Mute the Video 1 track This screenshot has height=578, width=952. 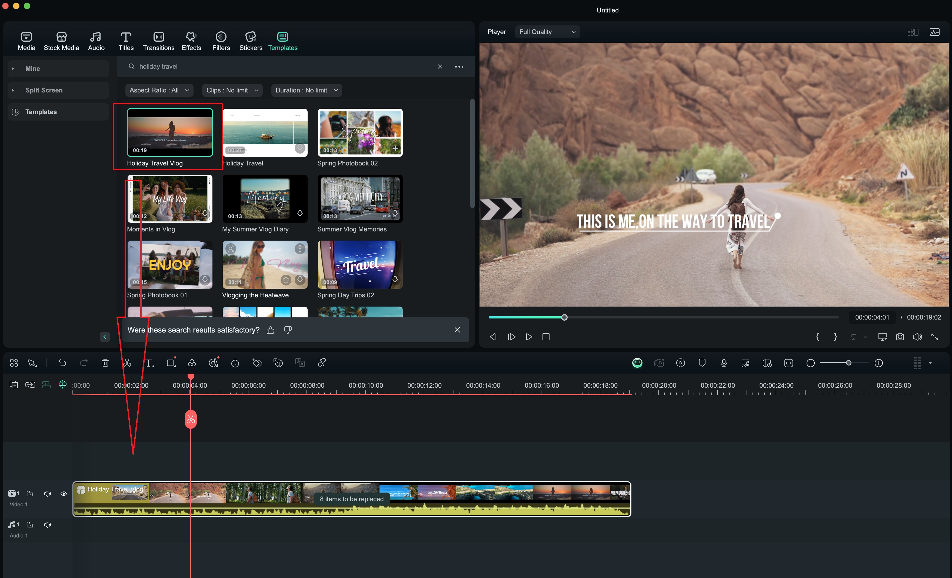(47, 493)
